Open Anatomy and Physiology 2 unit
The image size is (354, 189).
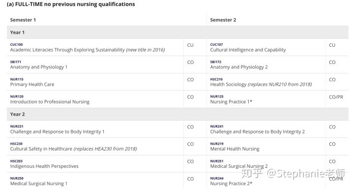point(239,67)
